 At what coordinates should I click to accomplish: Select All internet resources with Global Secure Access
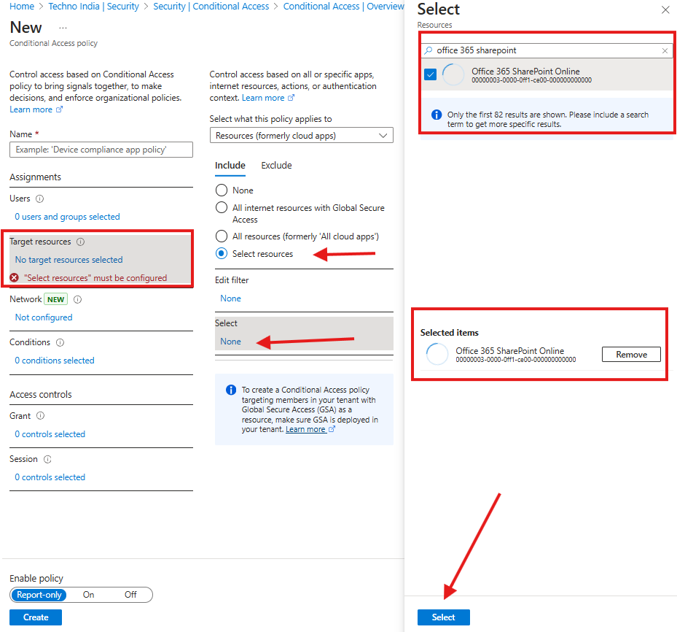tap(222, 207)
